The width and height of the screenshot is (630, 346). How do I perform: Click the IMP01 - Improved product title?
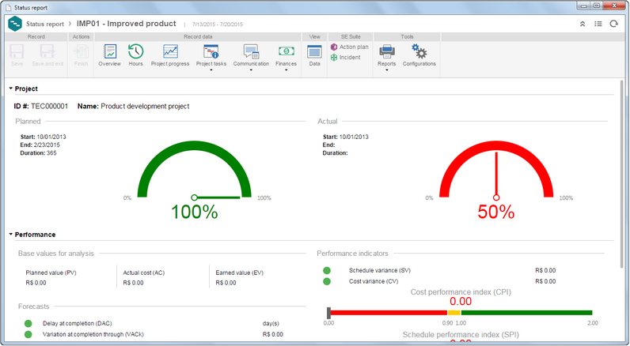tap(126, 24)
